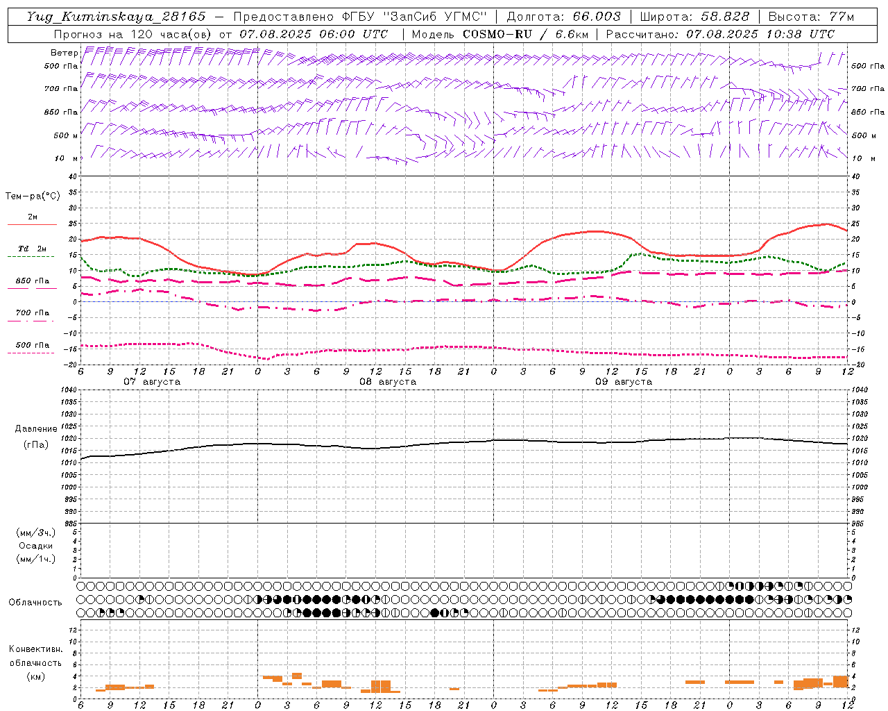Click the 'Прогноз на 120 часа(ов)' text
This screenshot has height=711, width=888.
tap(133, 34)
